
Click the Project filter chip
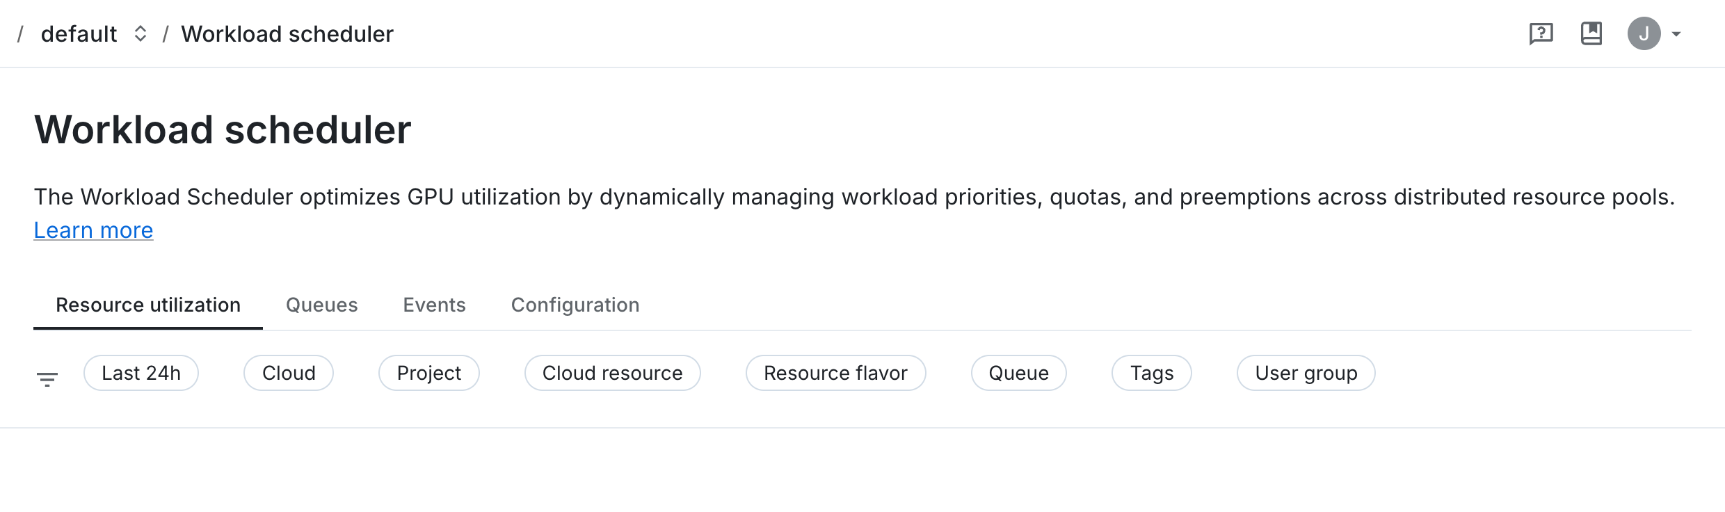pos(429,373)
